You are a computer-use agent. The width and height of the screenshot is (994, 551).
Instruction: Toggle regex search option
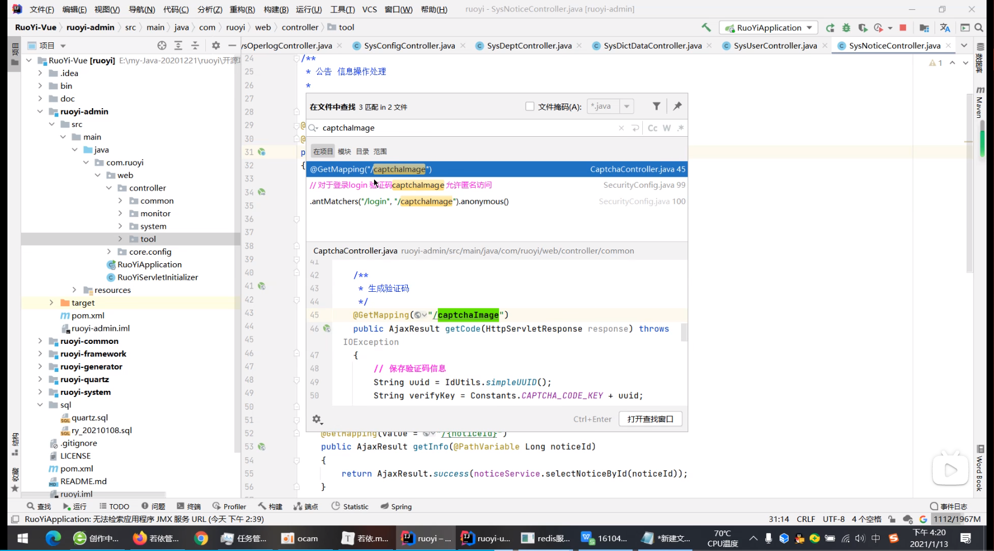pyautogui.click(x=681, y=128)
